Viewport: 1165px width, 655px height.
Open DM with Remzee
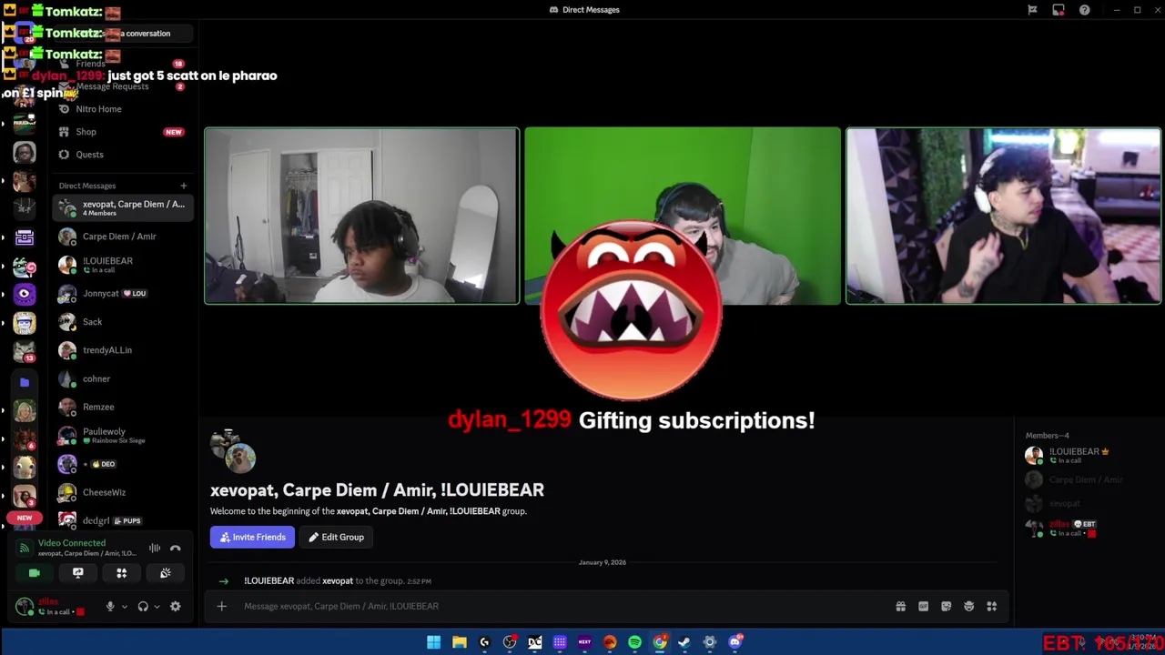(x=121, y=407)
